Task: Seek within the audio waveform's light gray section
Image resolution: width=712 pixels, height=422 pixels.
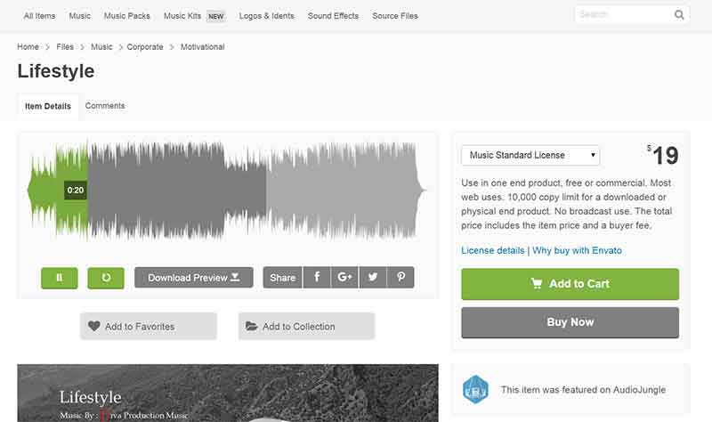Action: 343,189
